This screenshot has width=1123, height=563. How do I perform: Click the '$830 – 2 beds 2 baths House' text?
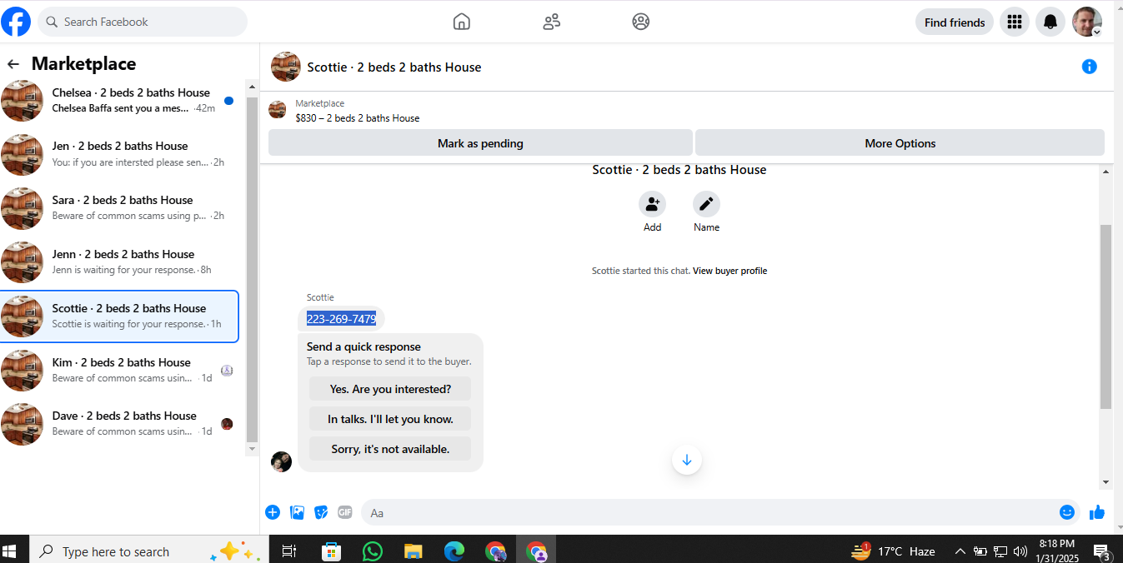coord(358,118)
